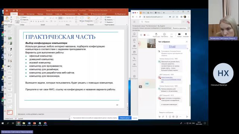Open the Arrange (Упорядочить) tool
The height and width of the screenshot is (134, 239).
click(x=89, y=19)
